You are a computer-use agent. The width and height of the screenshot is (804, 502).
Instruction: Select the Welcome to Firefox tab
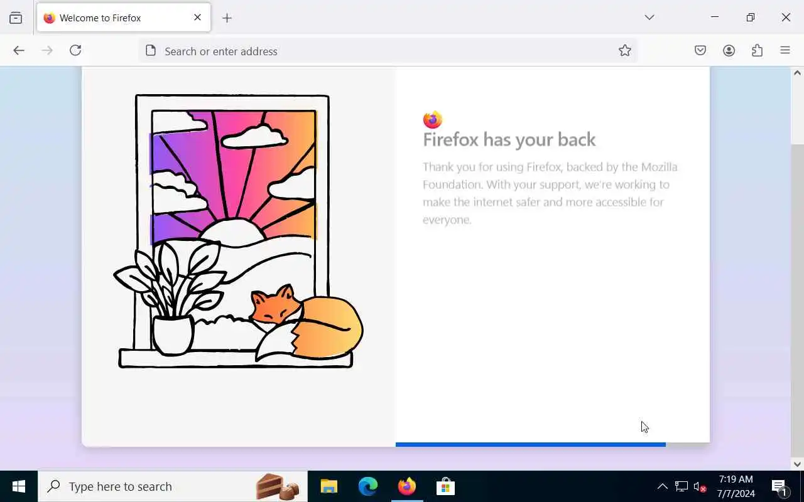pos(124,18)
